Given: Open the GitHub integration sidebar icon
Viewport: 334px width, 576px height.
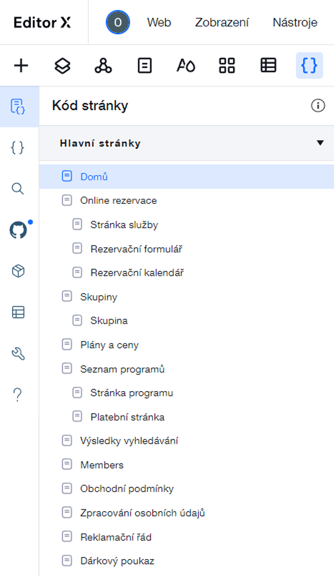Looking at the screenshot, I should pyautogui.click(x=18, y=230).
